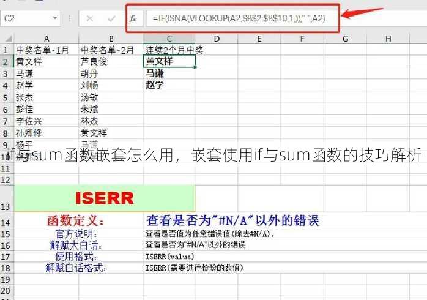Screen dimensions: 427x300
Task: Select bold 黄文祥 in cell C2
Action: pyautogui.click(x=169, y=61)
